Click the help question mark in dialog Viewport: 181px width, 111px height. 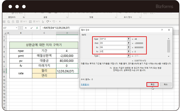point(162,30)
